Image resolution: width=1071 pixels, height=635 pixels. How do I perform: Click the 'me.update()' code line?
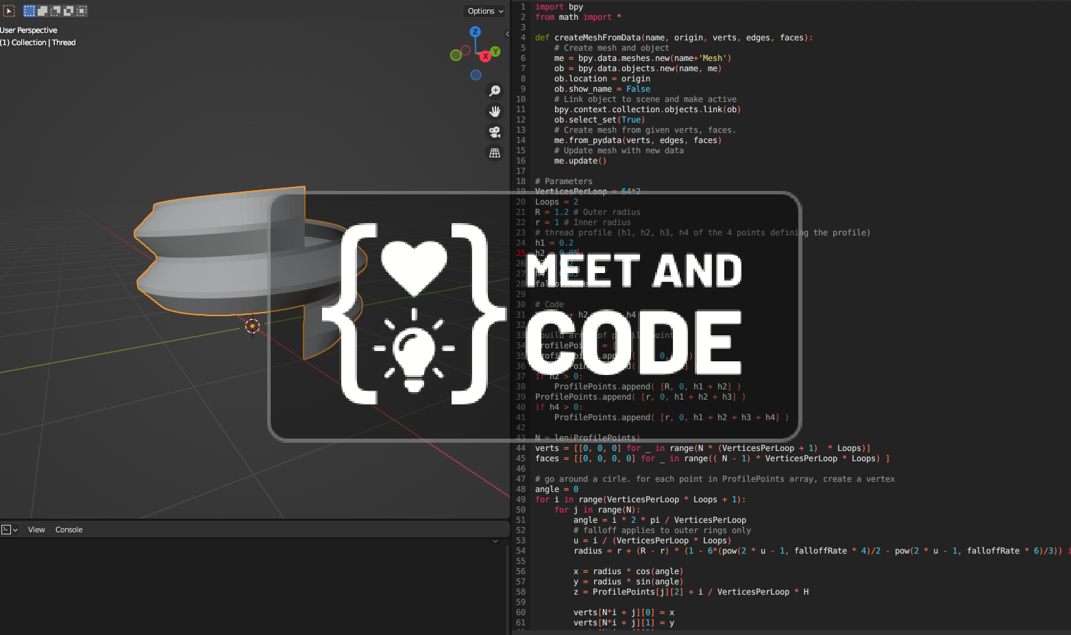tap(580, 161)
